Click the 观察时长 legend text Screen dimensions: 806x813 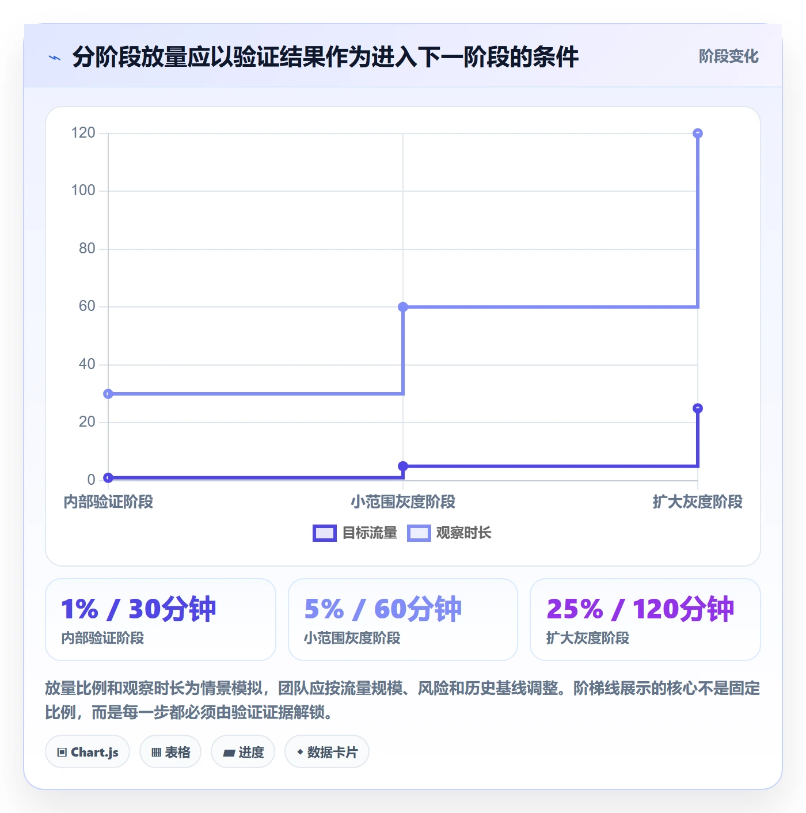pyautogui.click(x=463, y=533)
